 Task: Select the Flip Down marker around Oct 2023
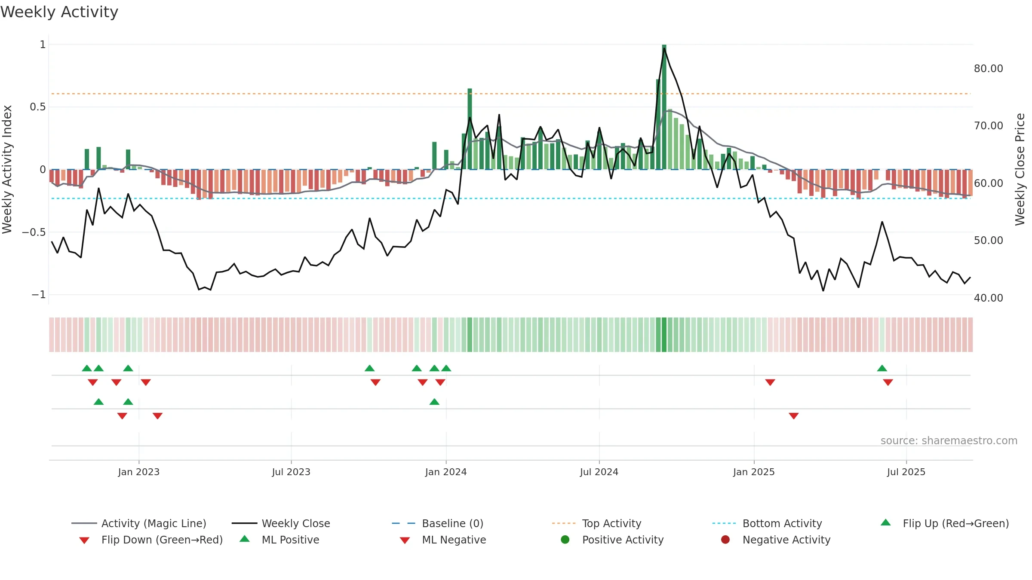375,382
